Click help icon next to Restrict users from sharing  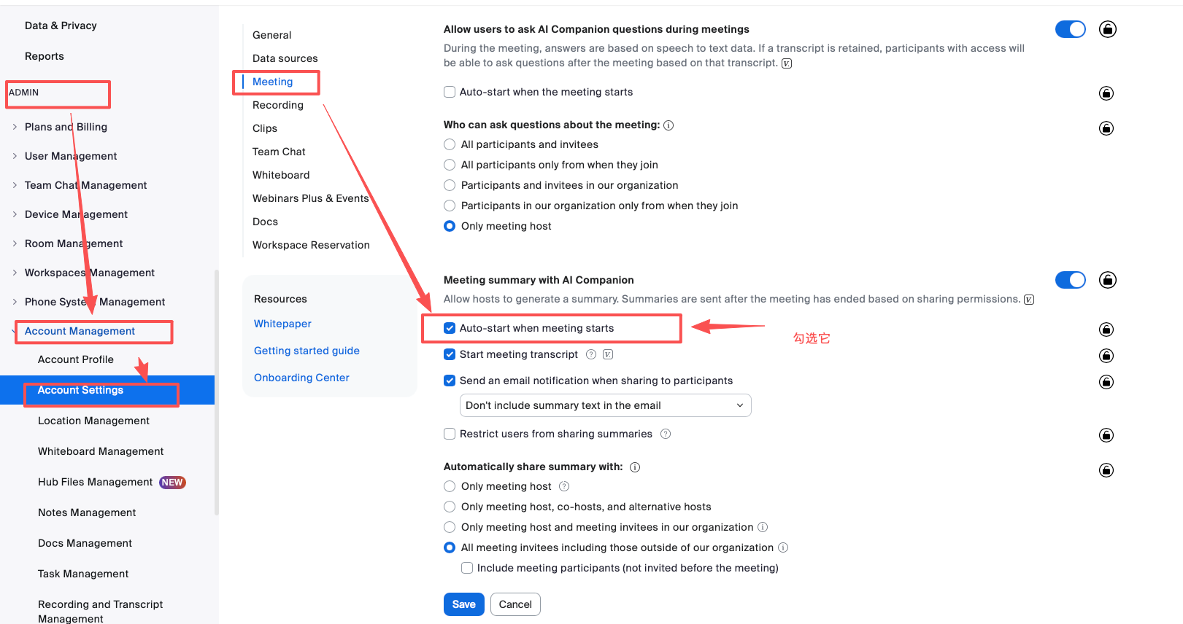pyautogui.click(x=666, y=434)
